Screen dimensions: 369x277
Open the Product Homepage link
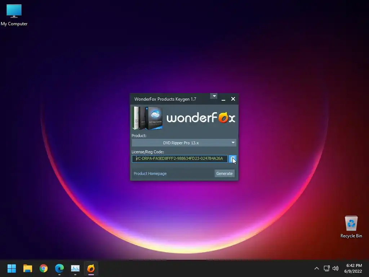(150, 173)
